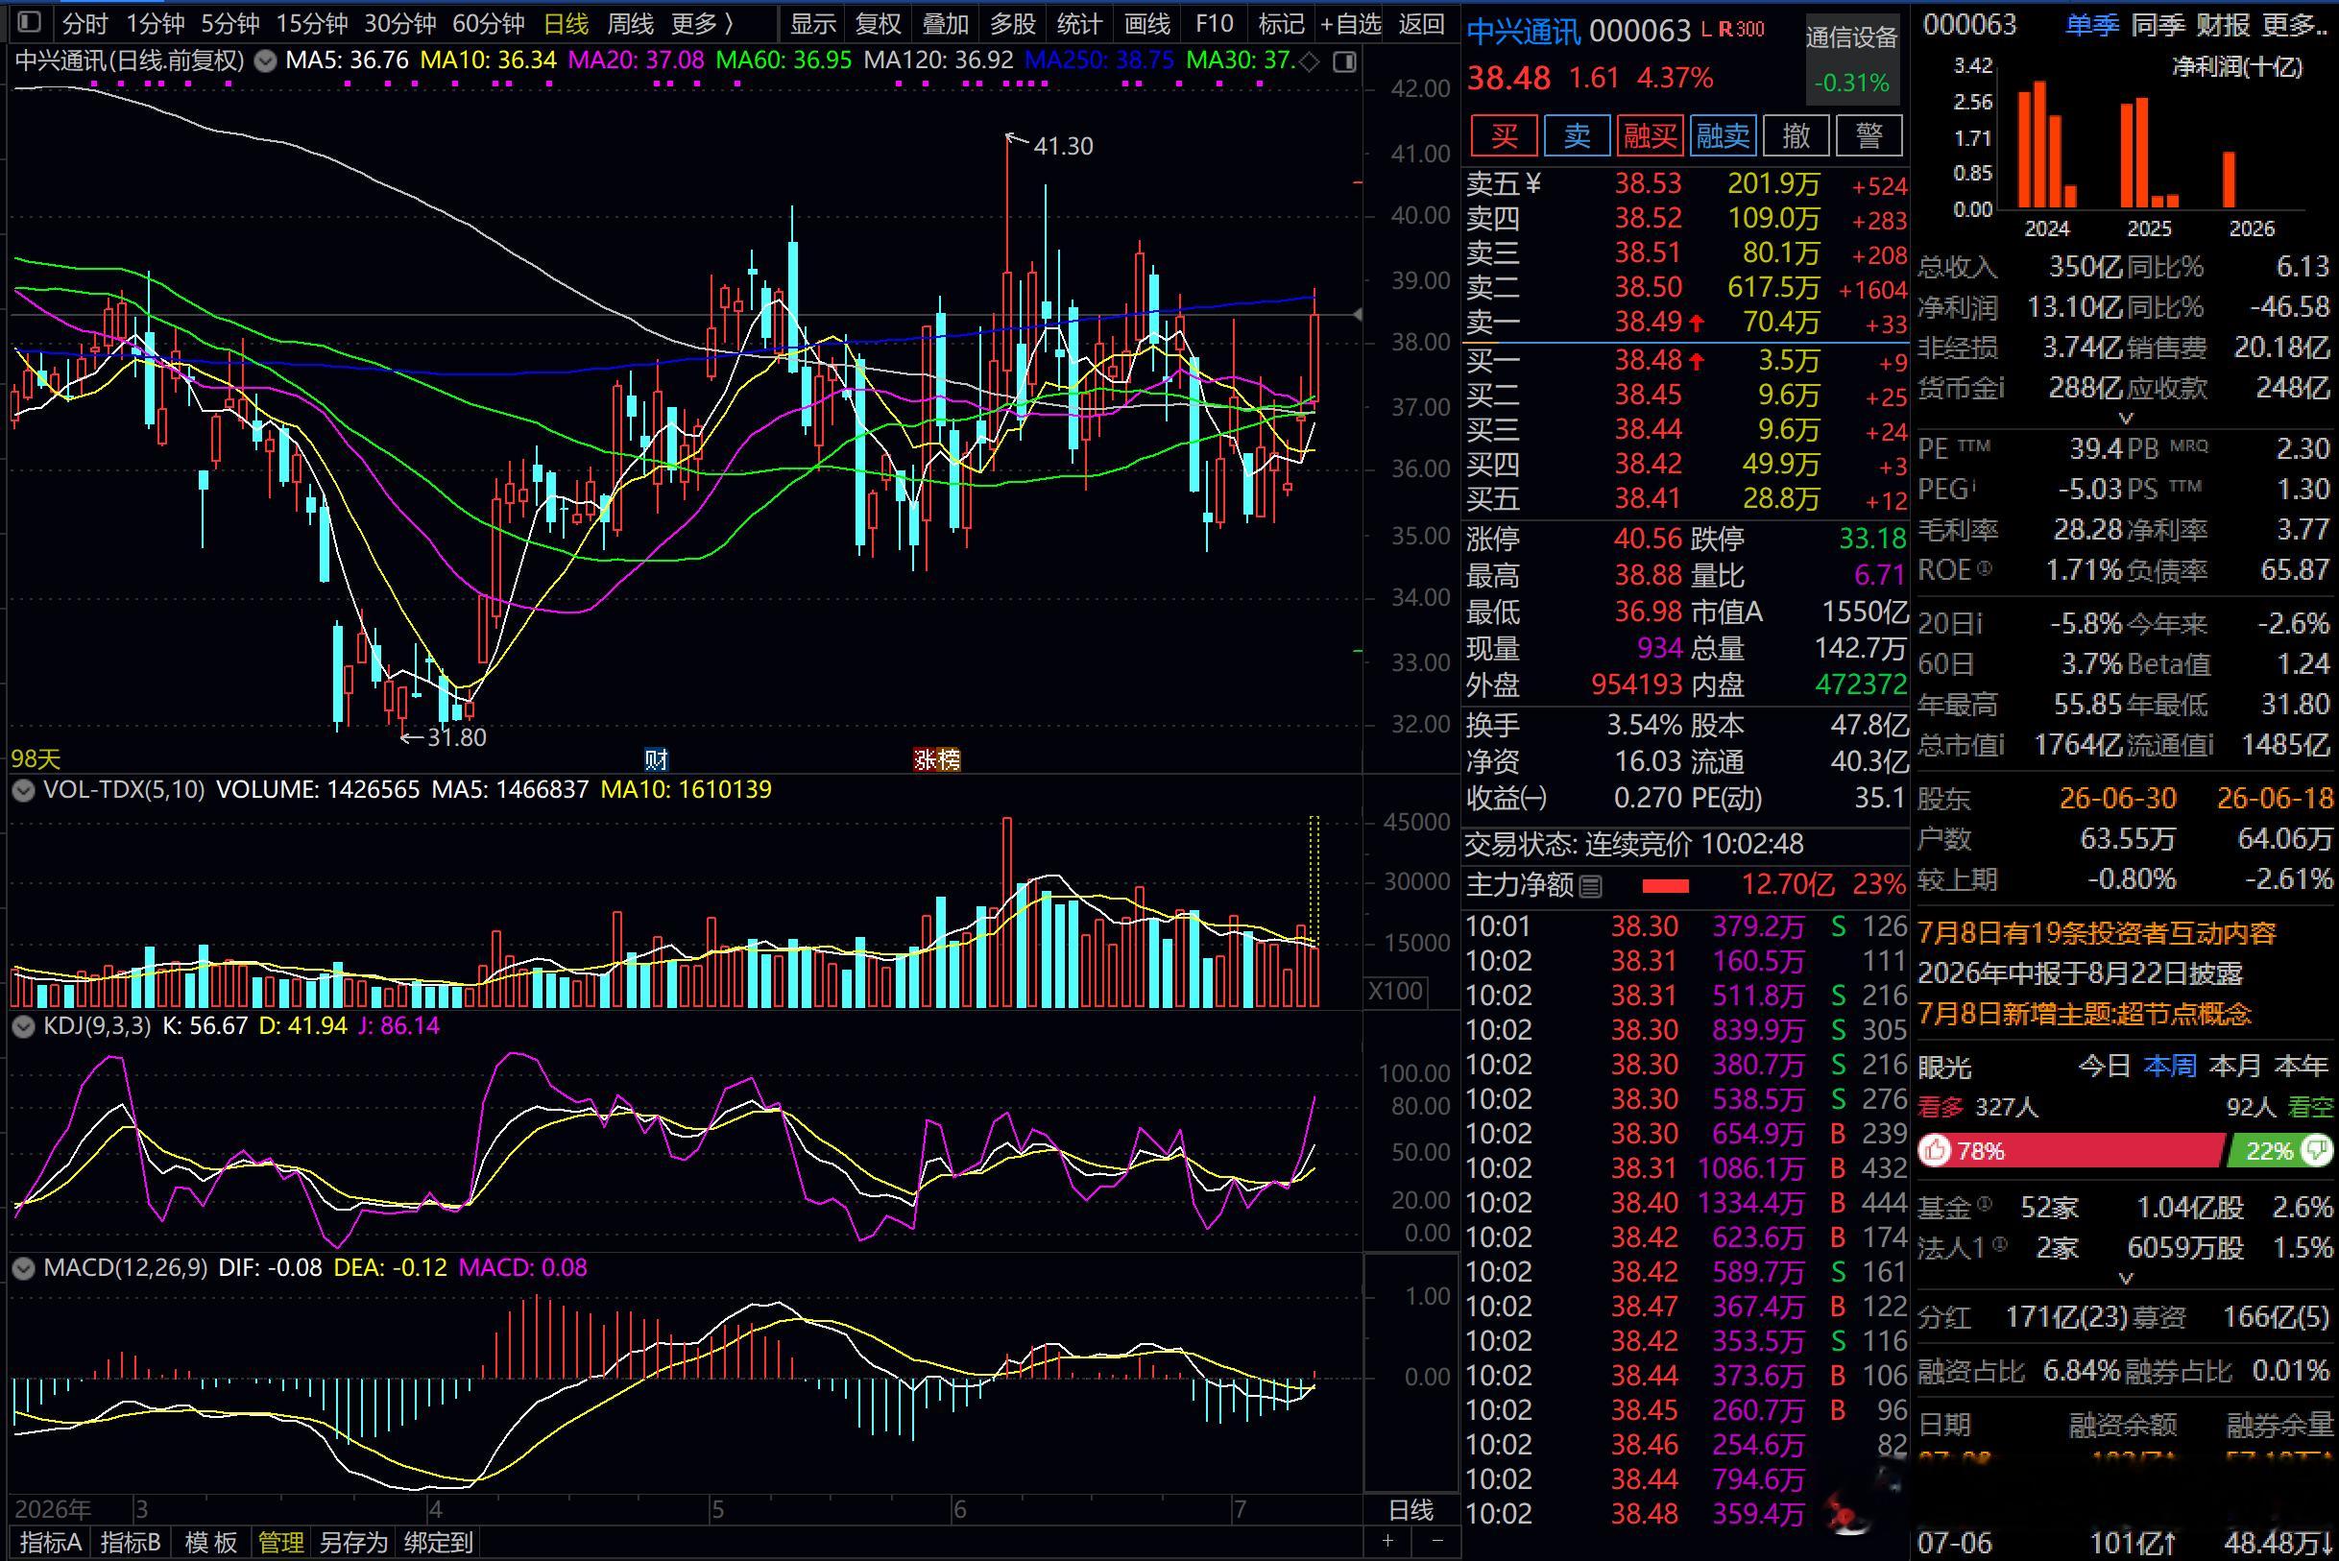Click the diamond icon after MA30
The width and height of the screenshot is (2339, 1561).
click(x=1311, y=62)
